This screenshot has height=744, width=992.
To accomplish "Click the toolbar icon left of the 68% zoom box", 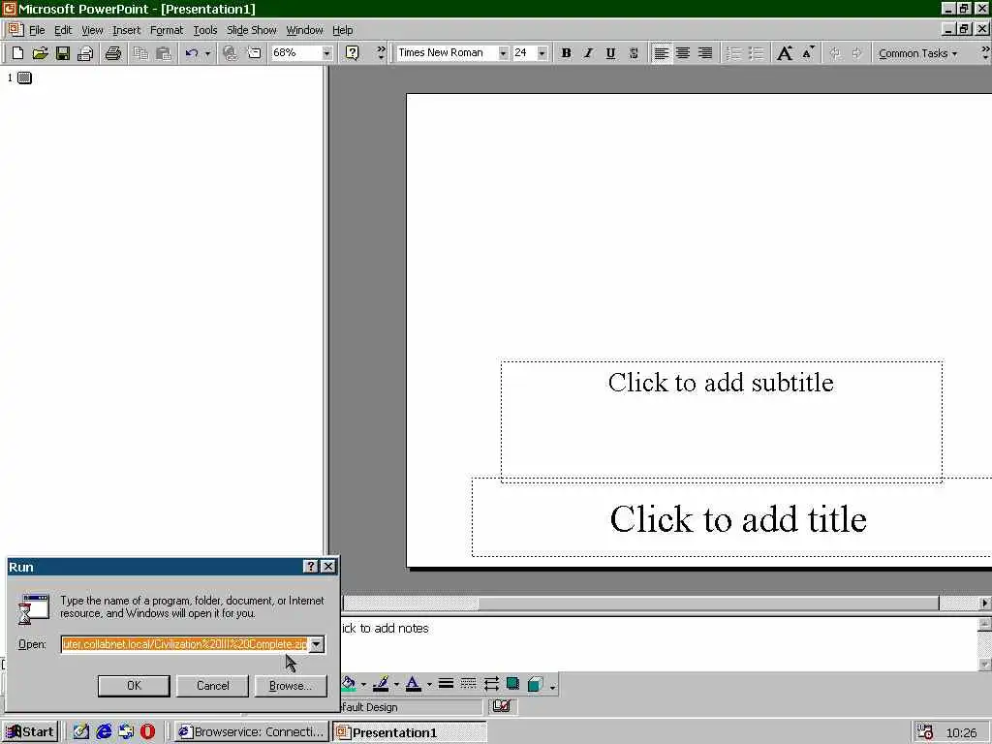I will click(254, 53).
